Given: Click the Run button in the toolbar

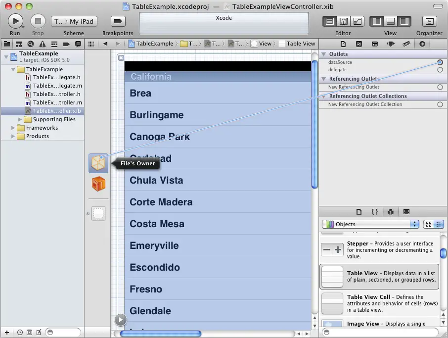Looking at the screenshot, I should pyautogui.click(x=15, y=21).
